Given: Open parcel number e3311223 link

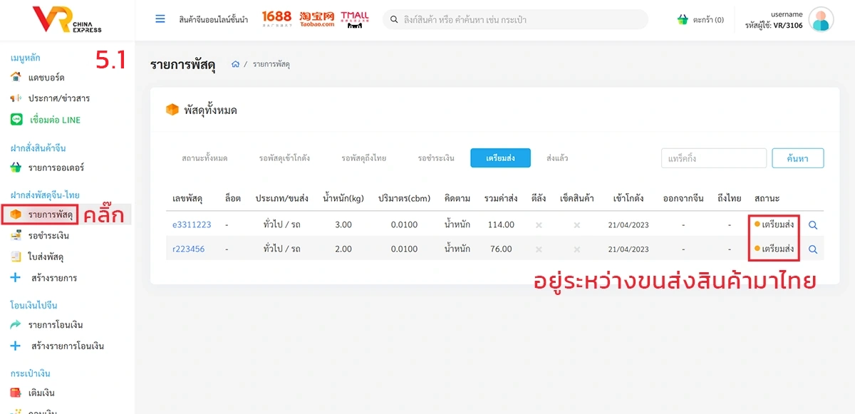Looking at the screenshot, I should pos(192,225).
